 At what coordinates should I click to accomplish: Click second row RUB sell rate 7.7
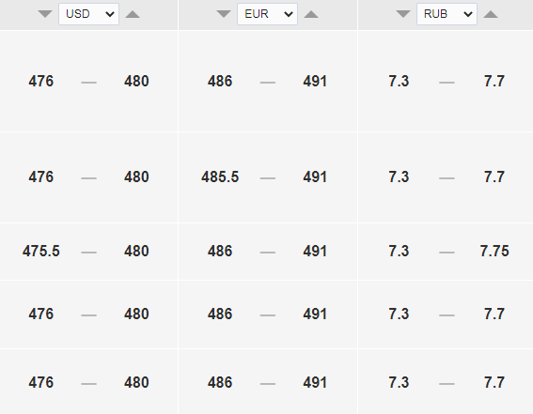[494, 177]
